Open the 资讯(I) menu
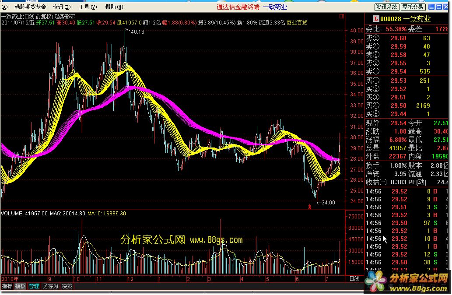 click(61, 7)
